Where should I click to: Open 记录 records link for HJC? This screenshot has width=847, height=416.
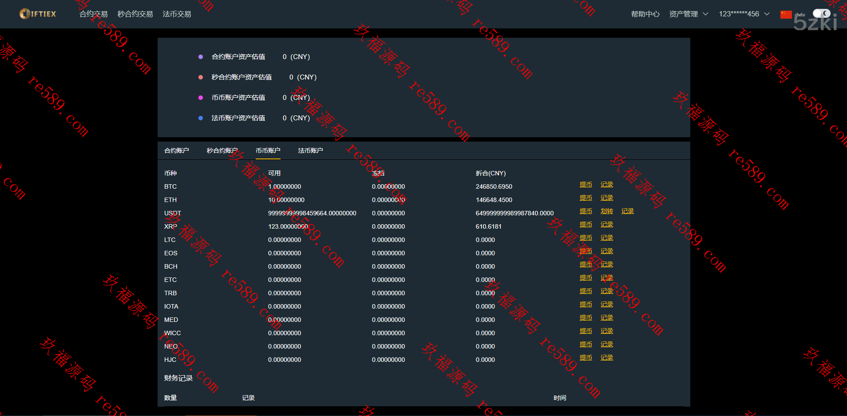point(606,358)
